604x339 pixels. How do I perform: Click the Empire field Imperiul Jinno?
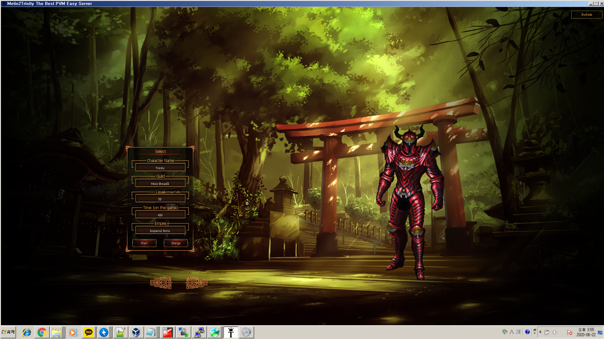160,230
